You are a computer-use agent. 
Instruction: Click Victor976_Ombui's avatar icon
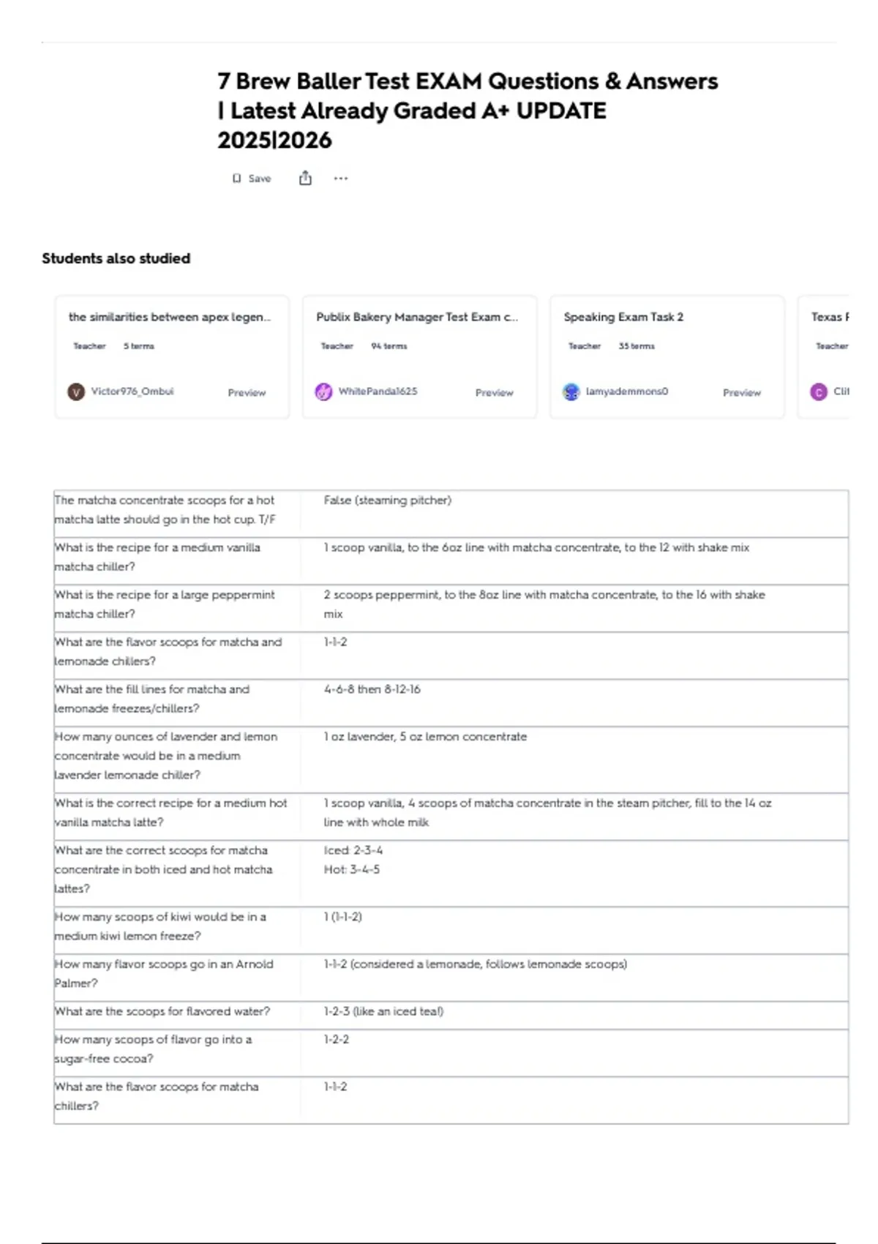[76, 391]
